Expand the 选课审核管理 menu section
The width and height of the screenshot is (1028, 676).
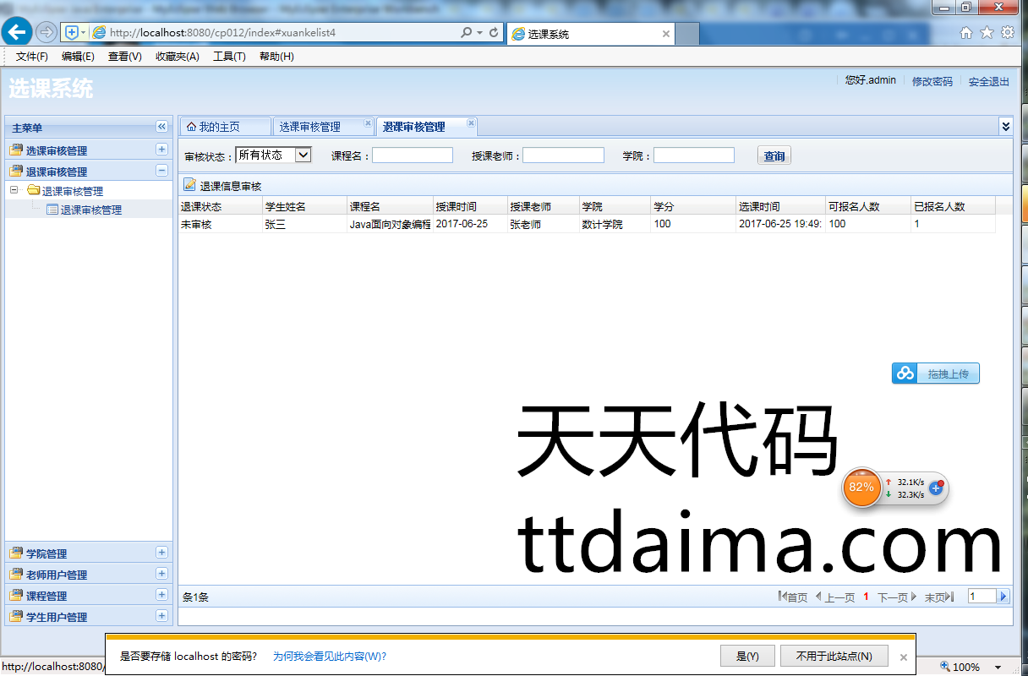(161, 150)
